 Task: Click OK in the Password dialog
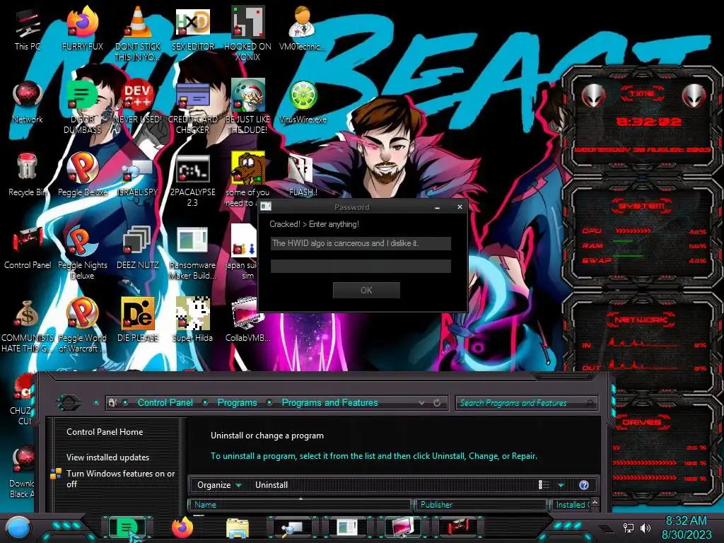(x=366, y=290)
